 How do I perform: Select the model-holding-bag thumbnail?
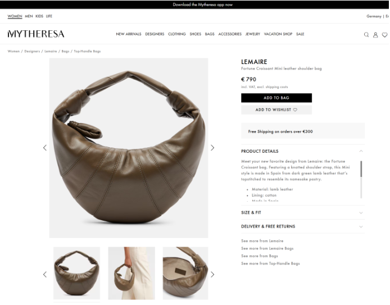coord(131,273)
